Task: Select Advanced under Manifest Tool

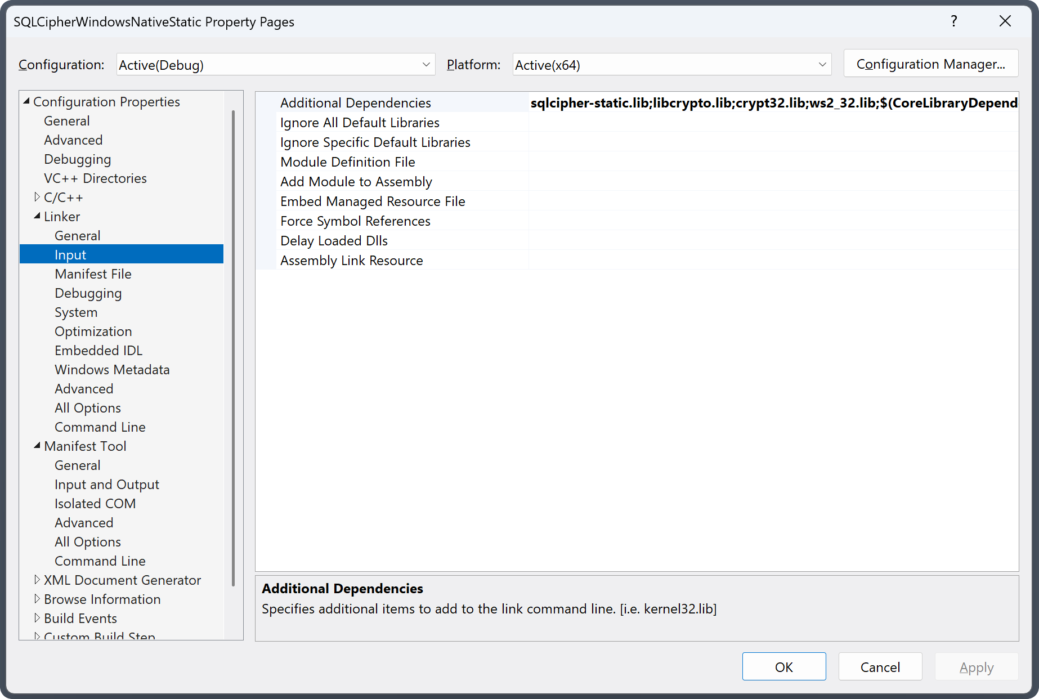Action: [84, 523]
